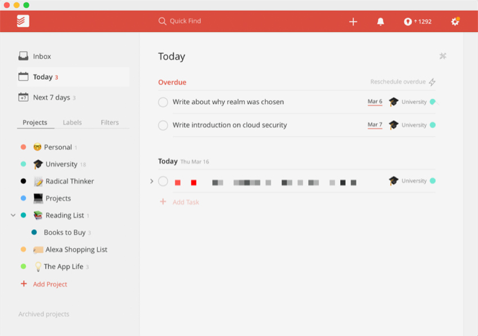Screen dimensions: 478x336
Task: Complete 'Write introduction on cloud security'
Action: click(163, 125)
